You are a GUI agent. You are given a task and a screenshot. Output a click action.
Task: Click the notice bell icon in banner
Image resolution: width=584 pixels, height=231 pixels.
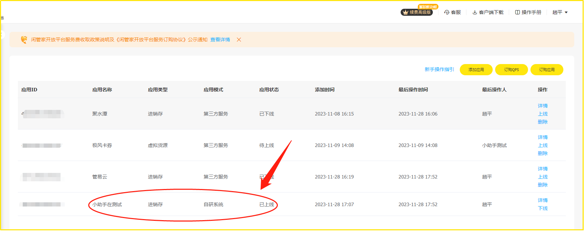tap(24, 40)
